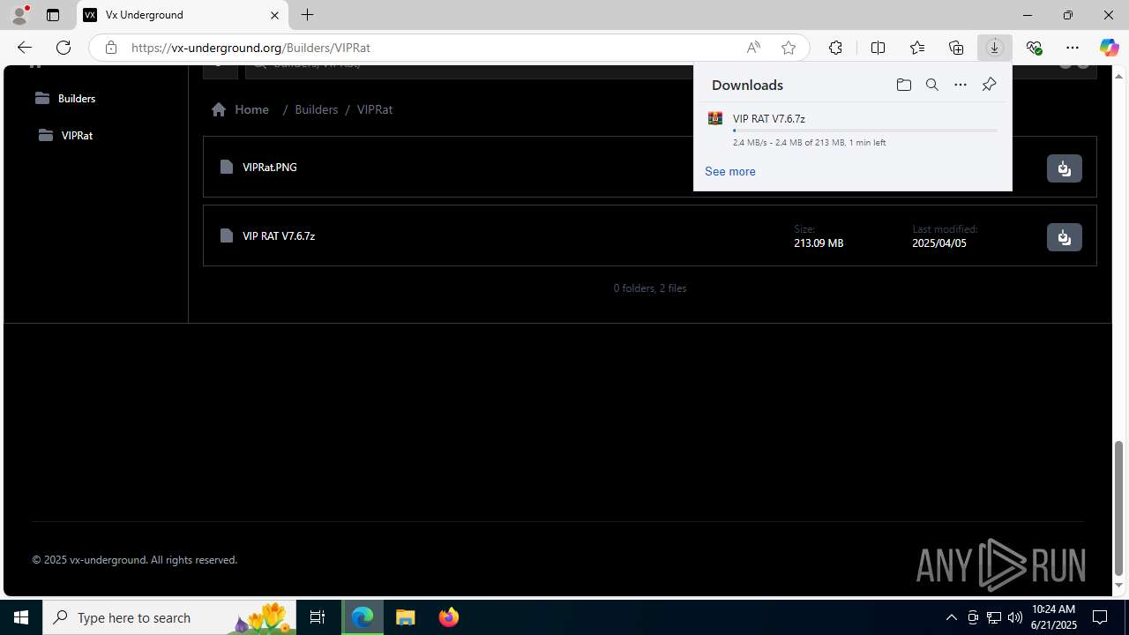Viewport: 1129px width, 635px height.
Task: Open the VIPRat.PNG file entry
Action: (x=270, y=167)
